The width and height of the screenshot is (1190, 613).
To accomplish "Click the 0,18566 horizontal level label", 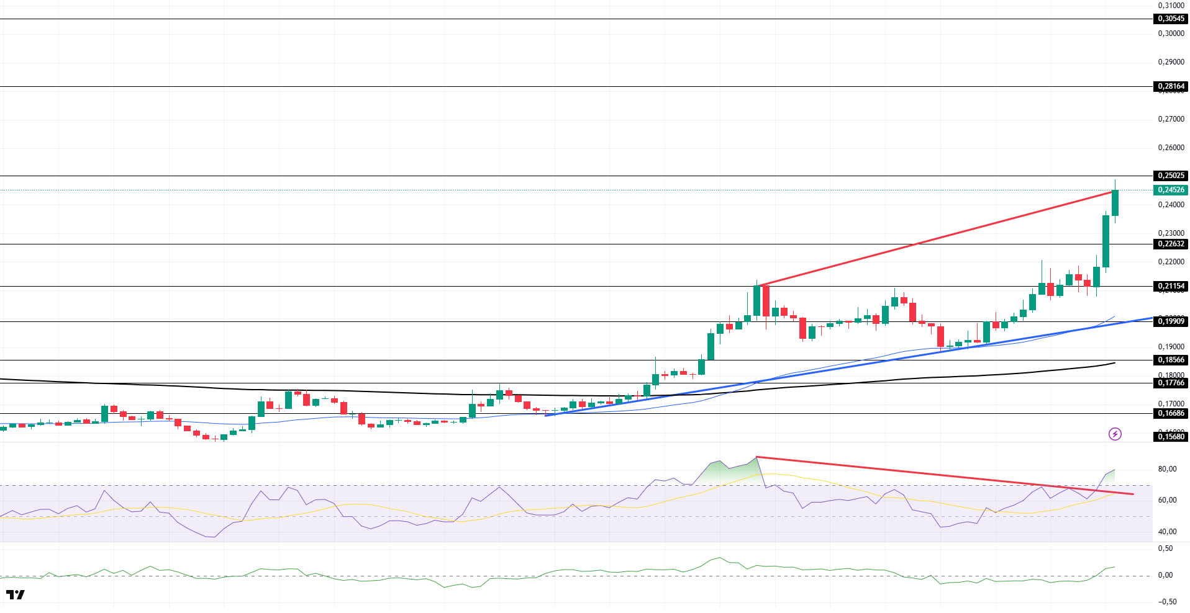I will point(1171,360).
